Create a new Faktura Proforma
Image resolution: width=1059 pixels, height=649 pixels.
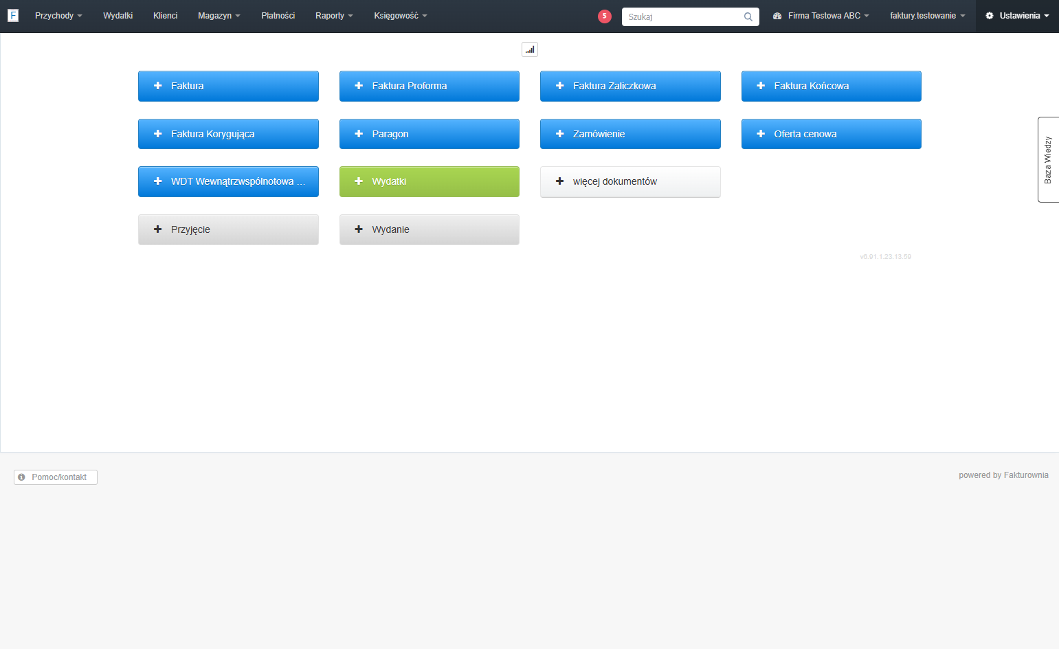(x=430, y=86)
